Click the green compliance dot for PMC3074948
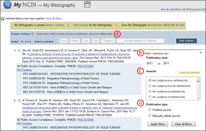Viewport: 206px width, 131px height. click(x=18, y=119)
